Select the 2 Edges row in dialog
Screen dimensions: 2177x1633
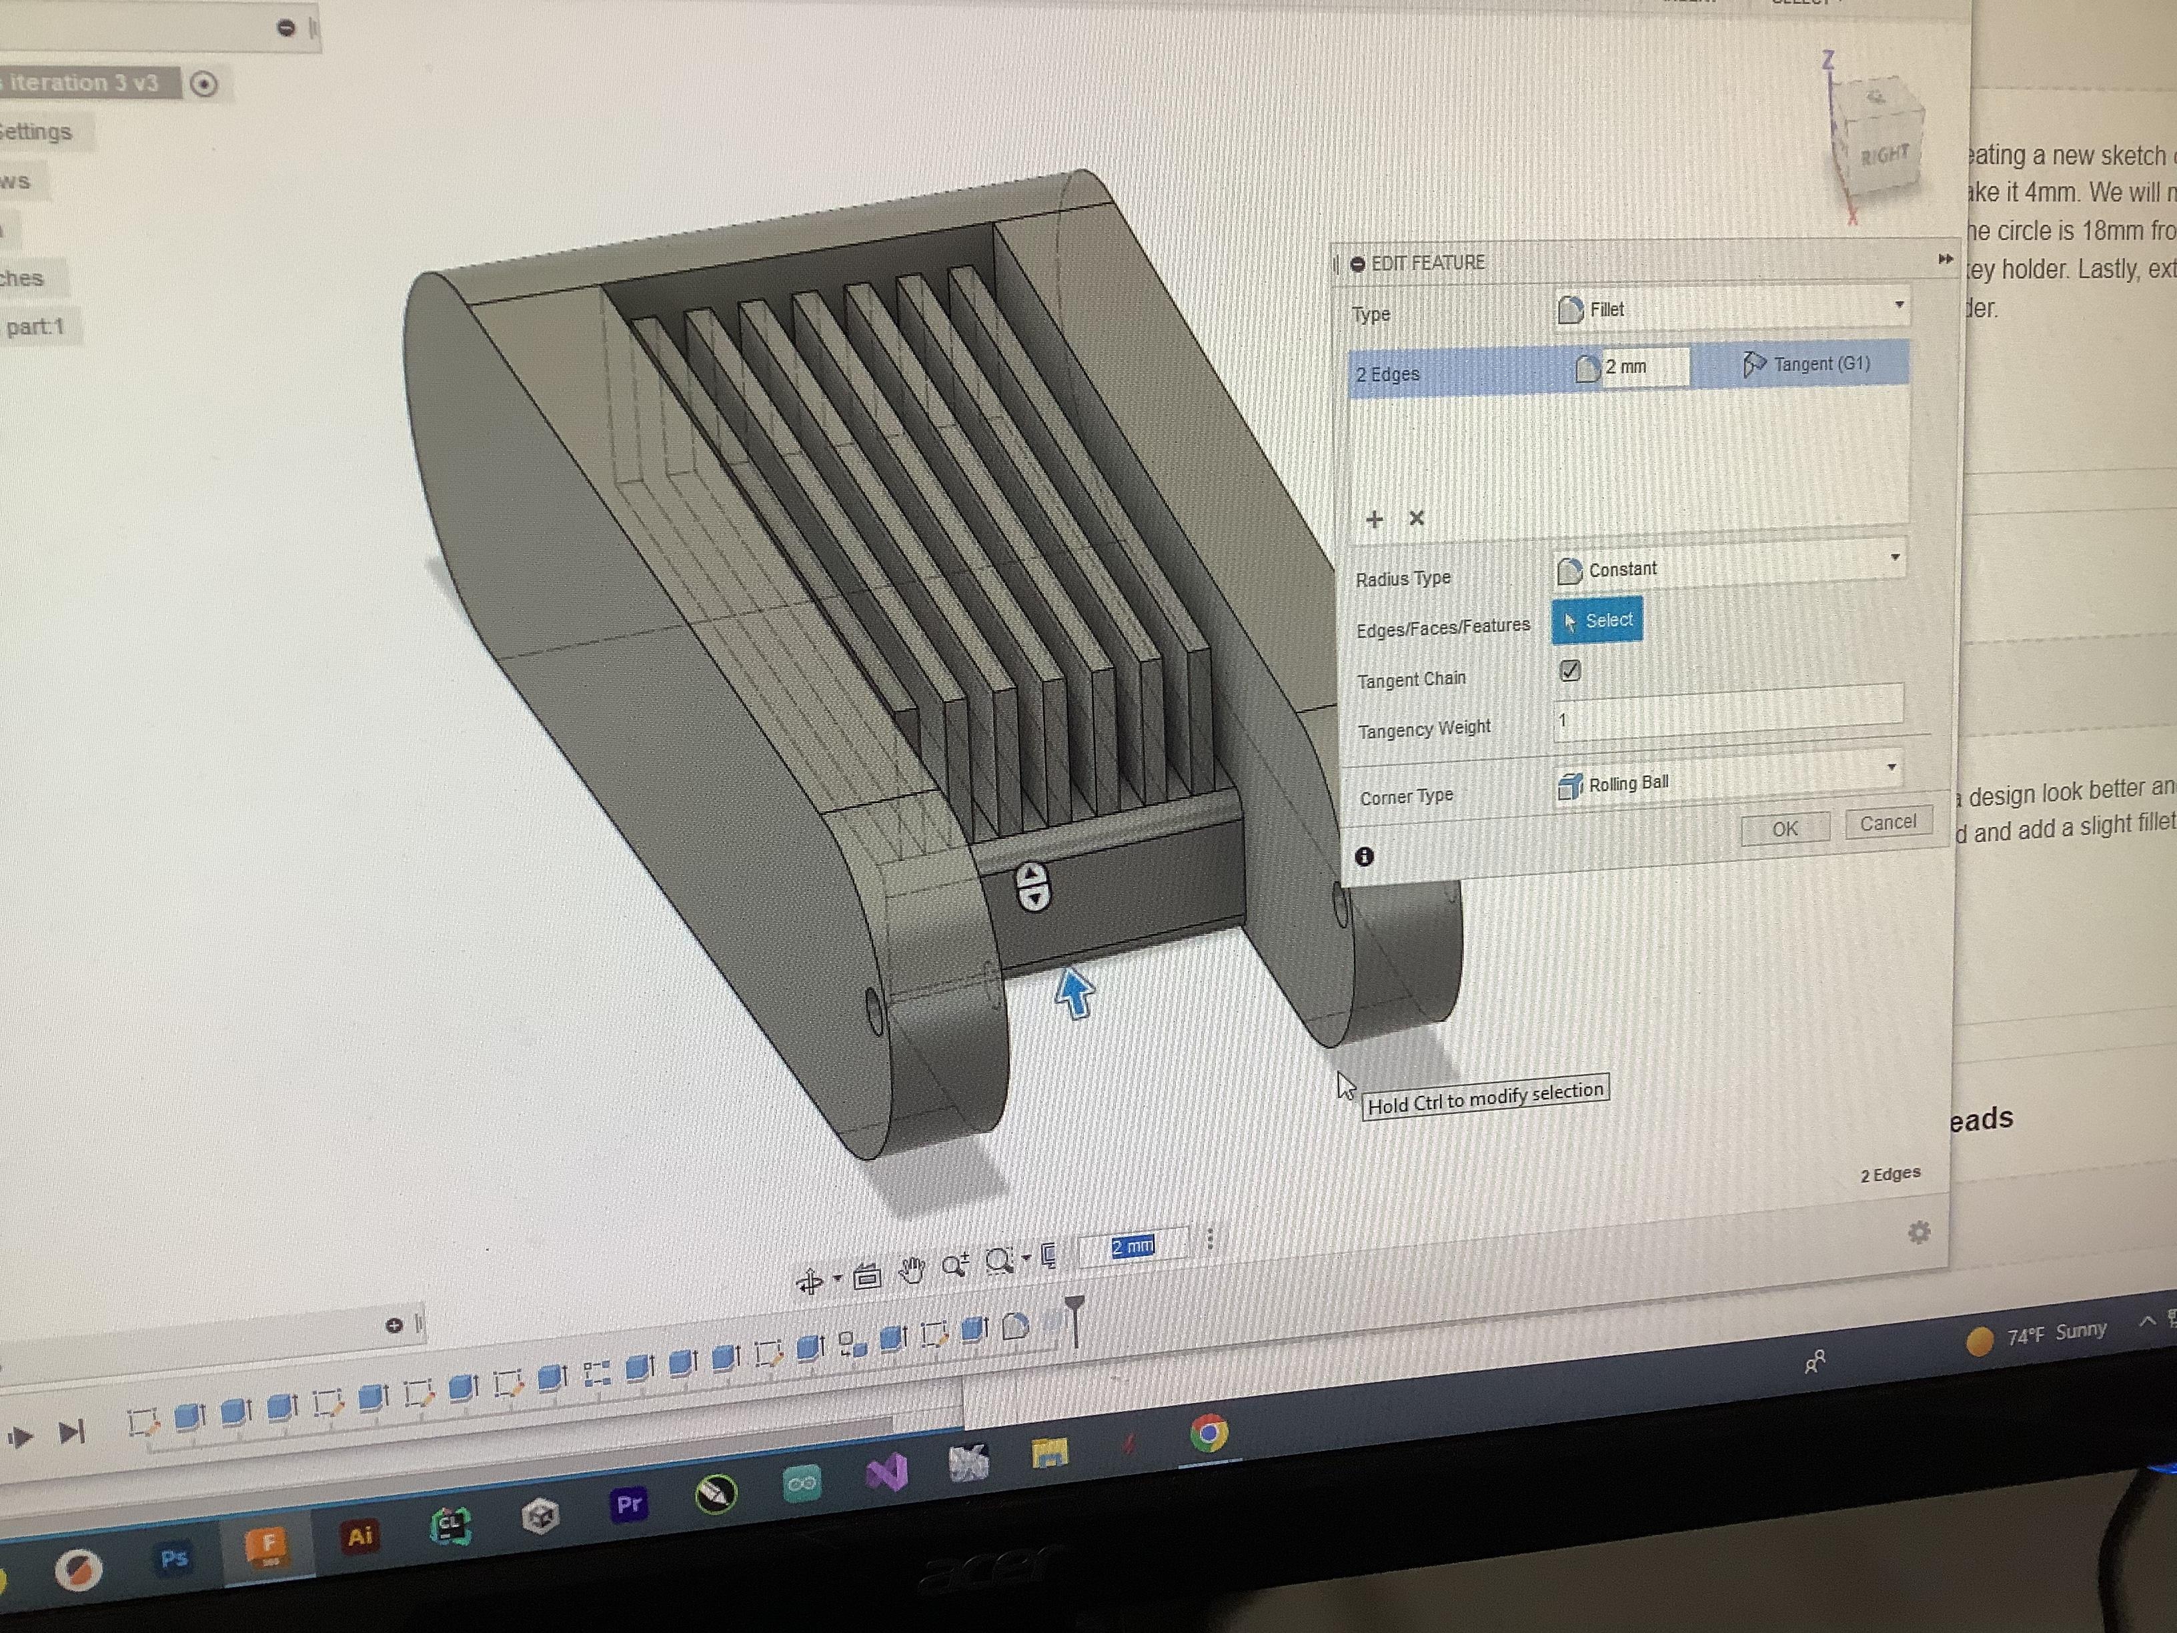click(x=1629, y=369)
